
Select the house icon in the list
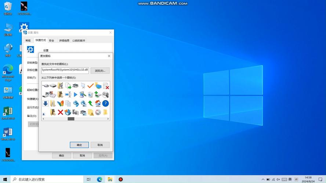[x=98, y=103]
